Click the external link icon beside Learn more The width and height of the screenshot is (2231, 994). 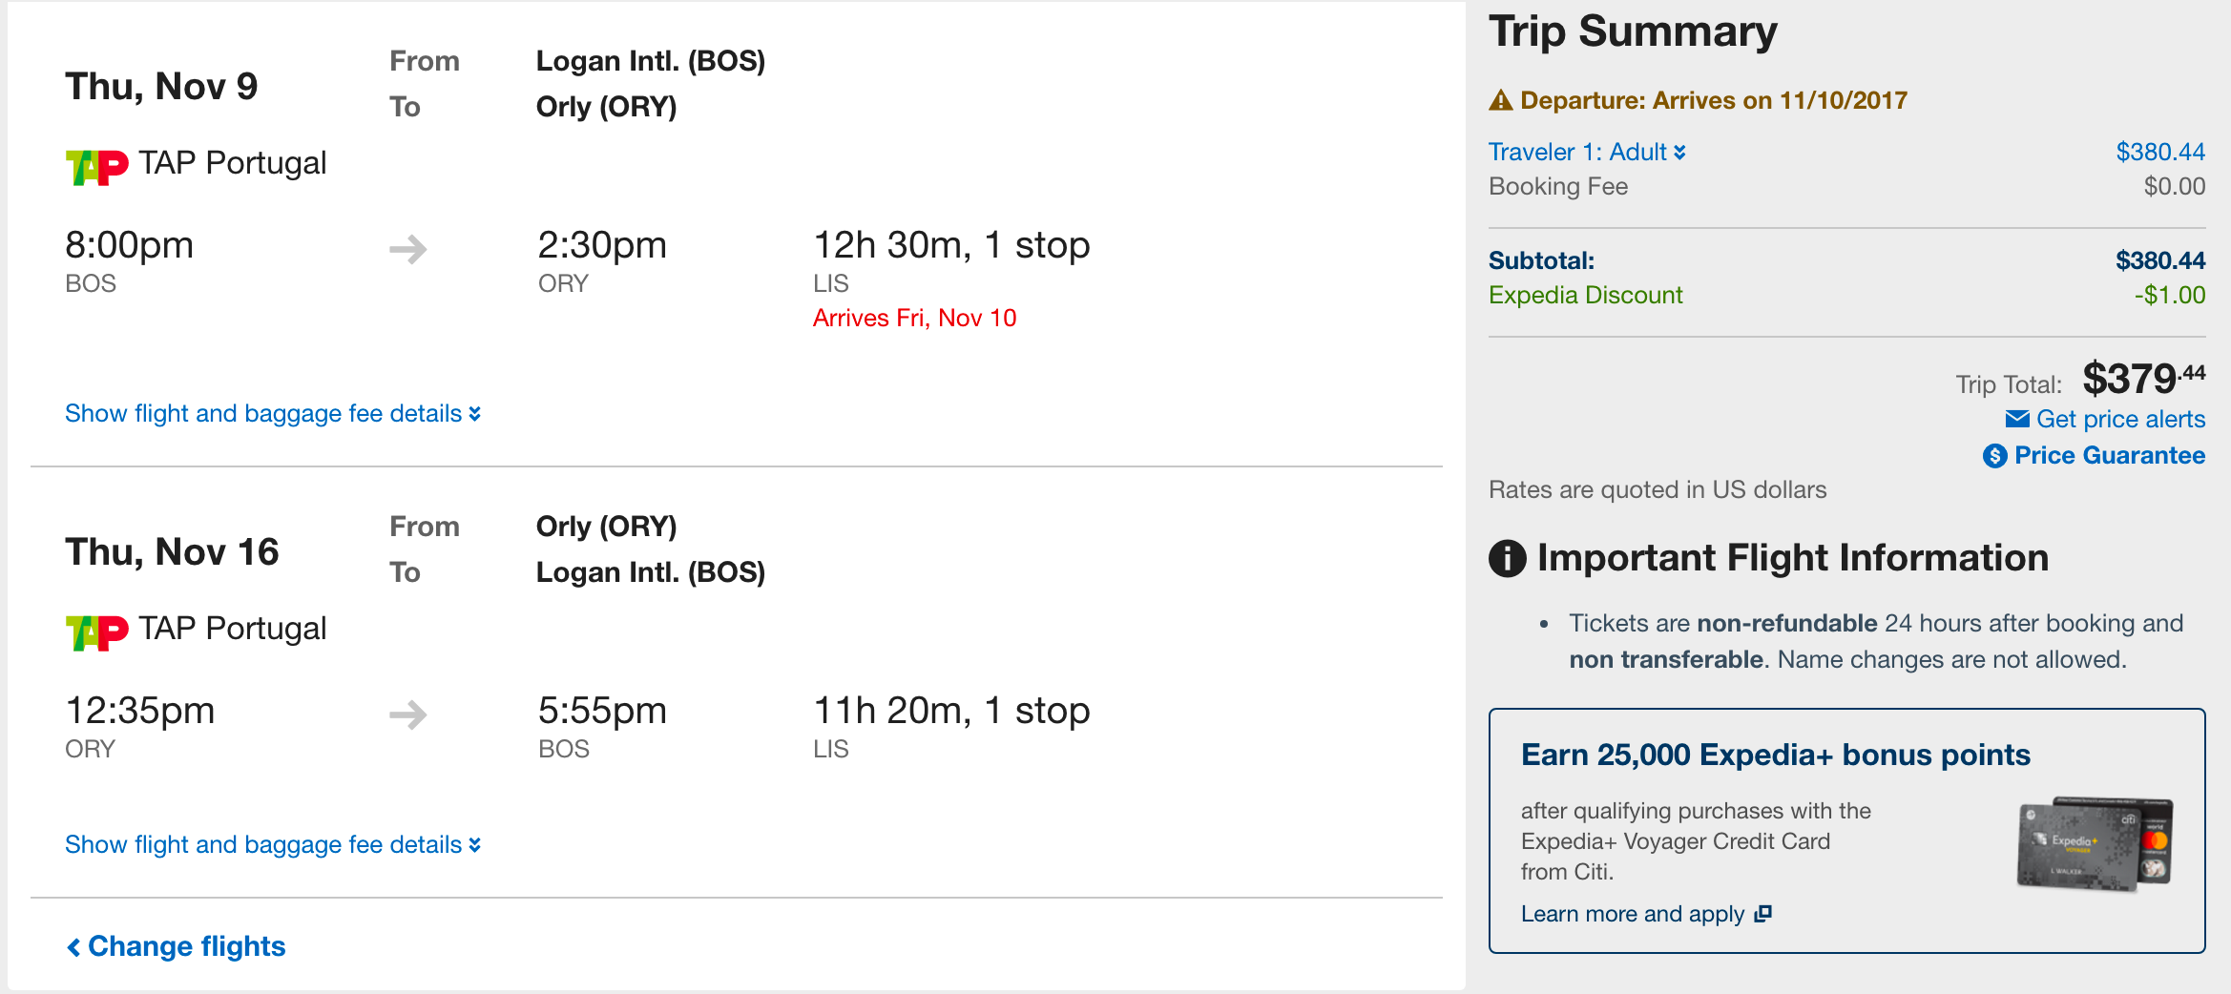coord(1762,914)
